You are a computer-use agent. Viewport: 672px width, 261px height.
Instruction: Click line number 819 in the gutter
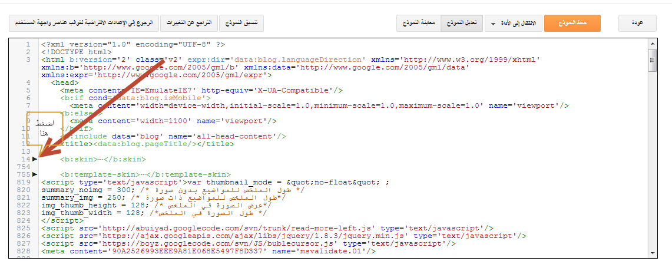click(x=24, y=182)
